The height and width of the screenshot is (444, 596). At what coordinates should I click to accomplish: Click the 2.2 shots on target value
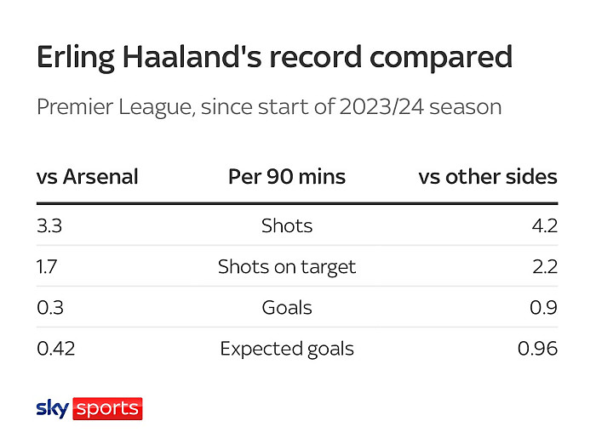click(542, 267)
